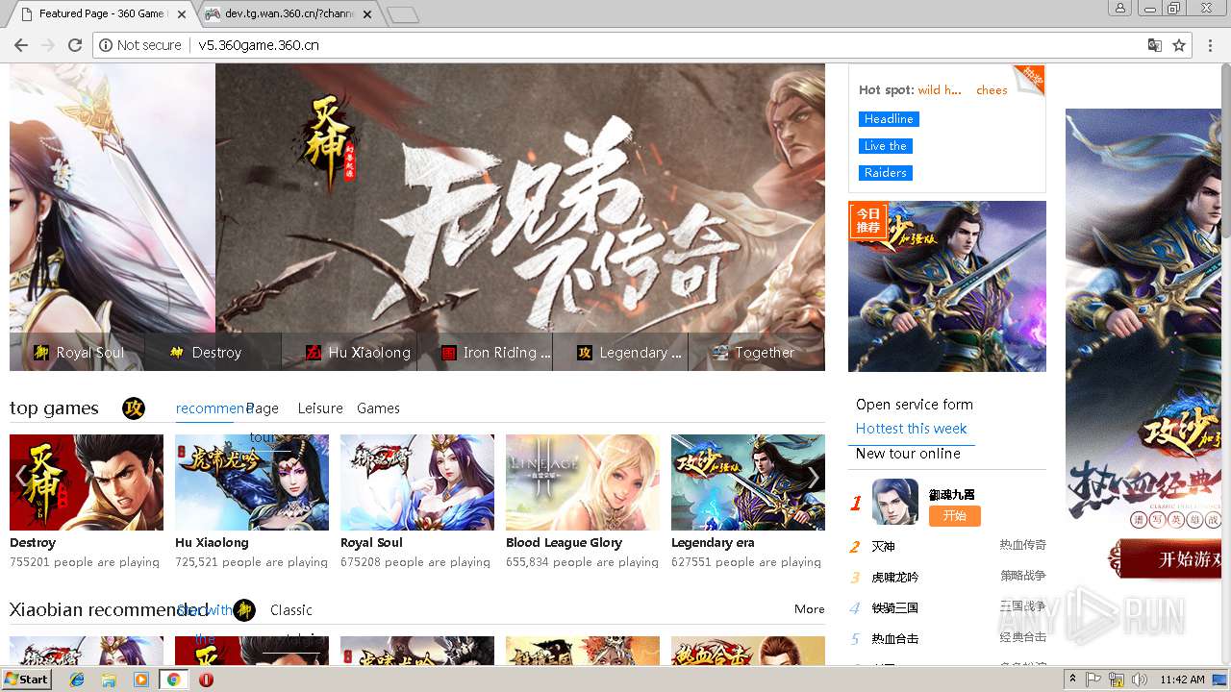
Task: Select the Classic tab under Xiaobian recommended
Action: point(291,610)
